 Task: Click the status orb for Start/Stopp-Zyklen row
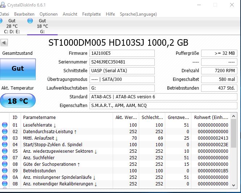[5, 144]
